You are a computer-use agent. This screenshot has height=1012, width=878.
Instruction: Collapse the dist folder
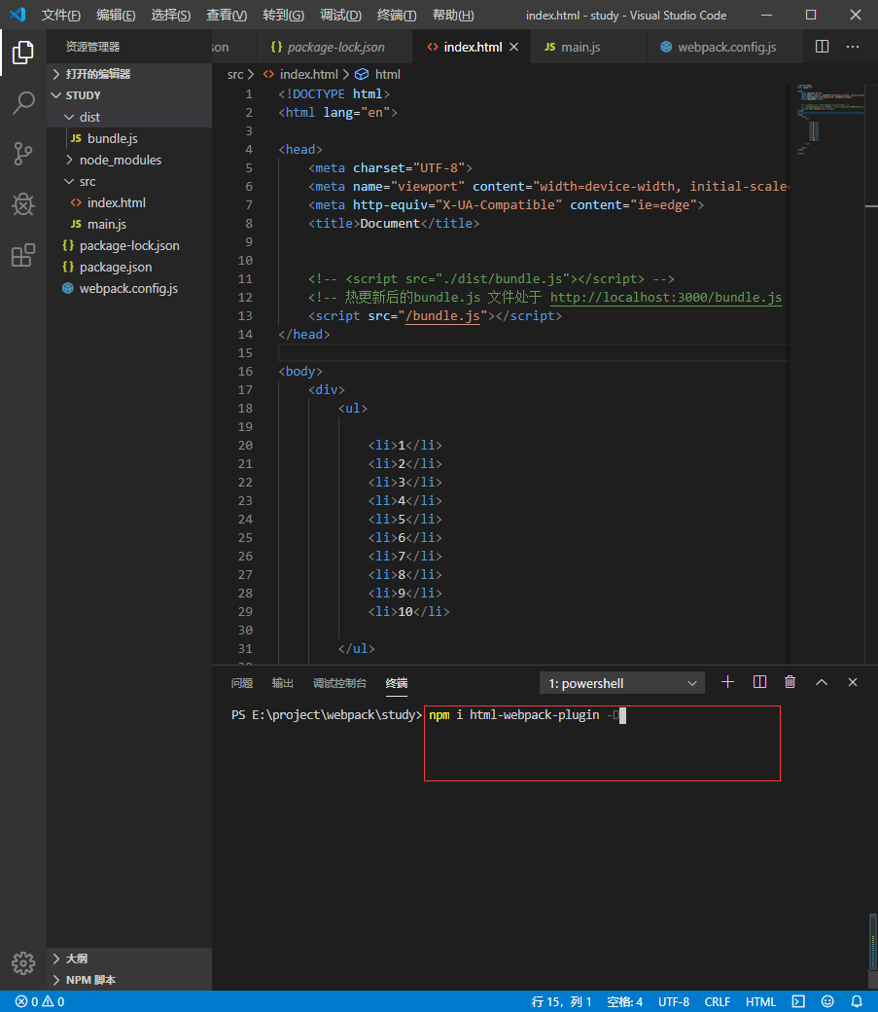[129, 117]
